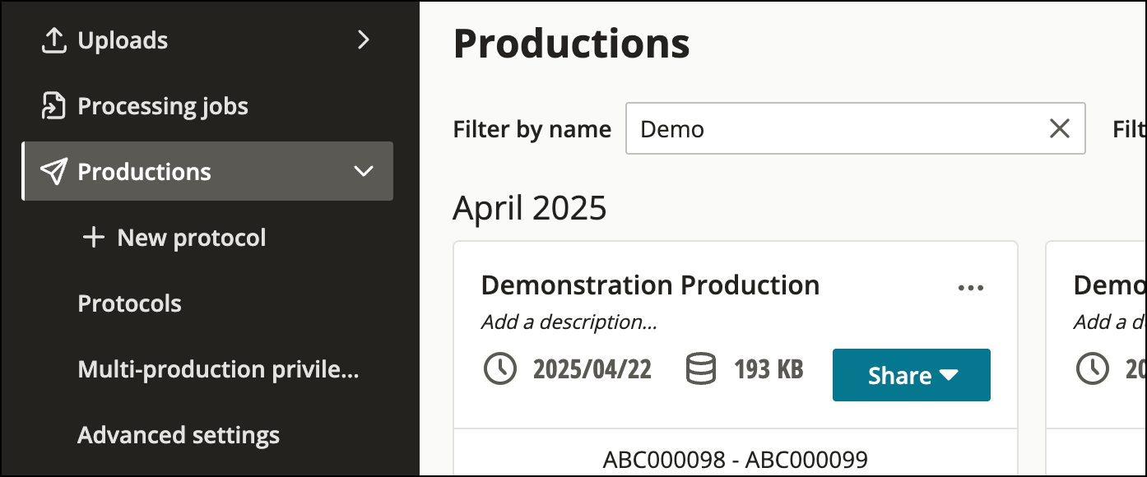Image resolution: width=1147 pixels, height=477 pixels.
Task: Clear the Demo filter with X icon
Action: tap(1060, 128)
